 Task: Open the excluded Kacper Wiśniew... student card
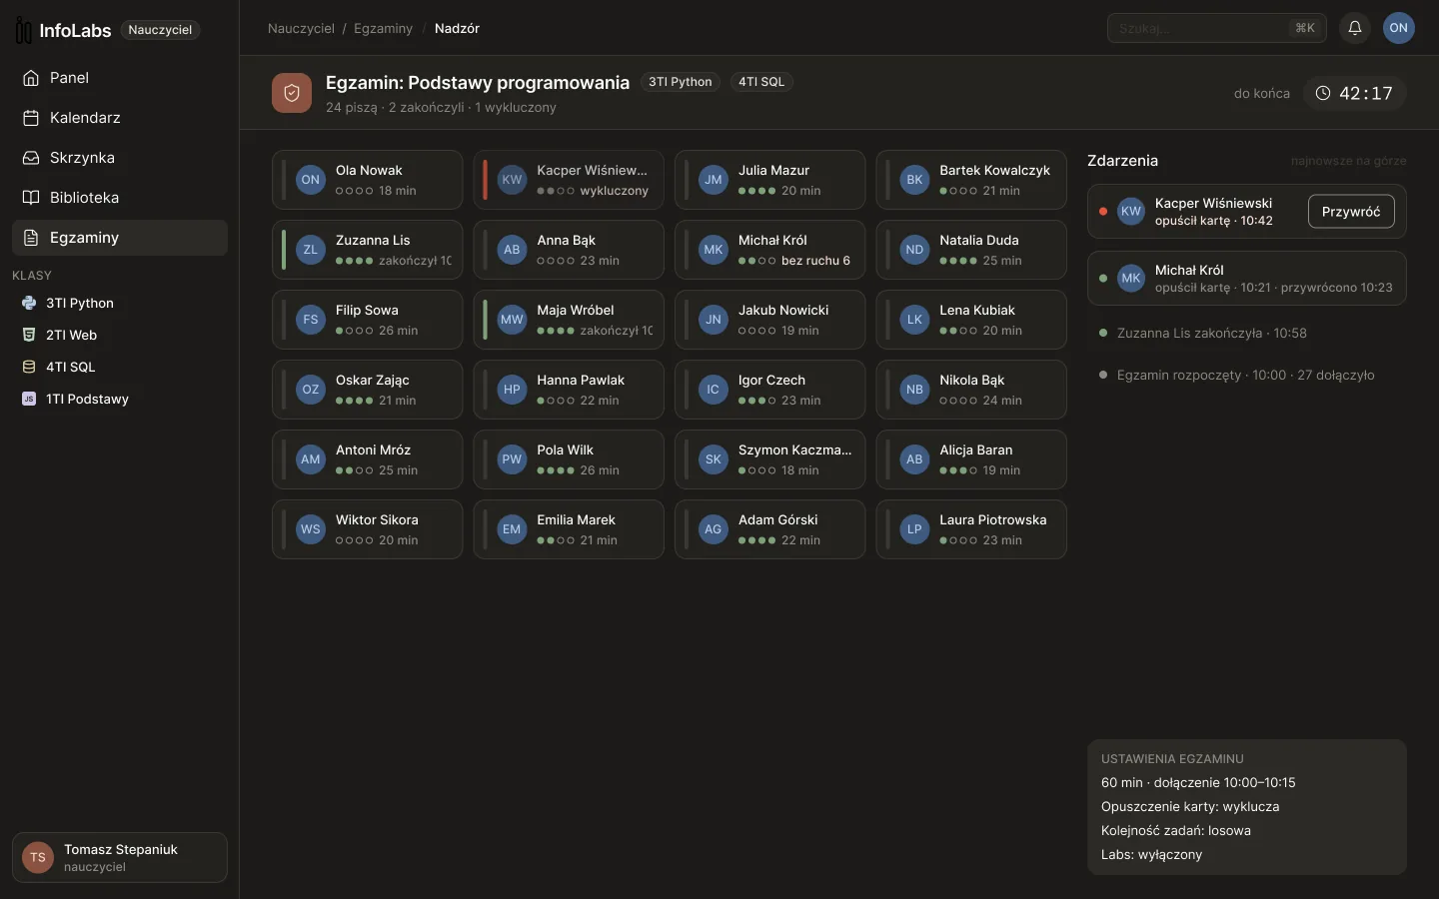(569, 180)
